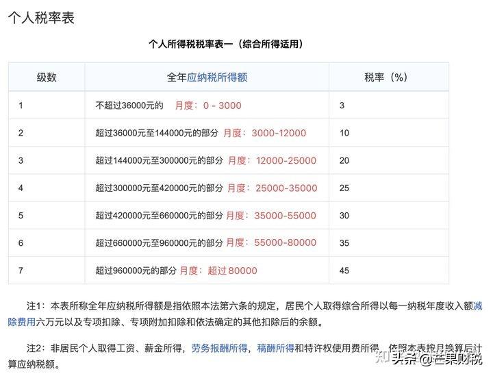Image resolution: width=493 pixels, height=376 pixels.
Task: Follow the 稿酬所得 hyperlink
Action: coord(275,348)
